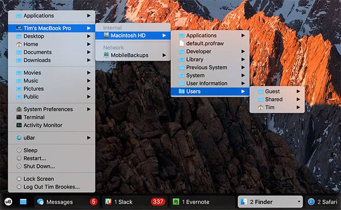Click the uBar icon in the menu
This screenshot has height=210, width=341.
point(19,138)
